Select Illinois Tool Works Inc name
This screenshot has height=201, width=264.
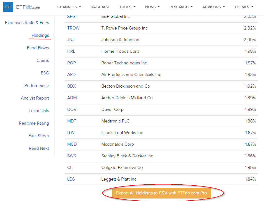pos(122,133)
